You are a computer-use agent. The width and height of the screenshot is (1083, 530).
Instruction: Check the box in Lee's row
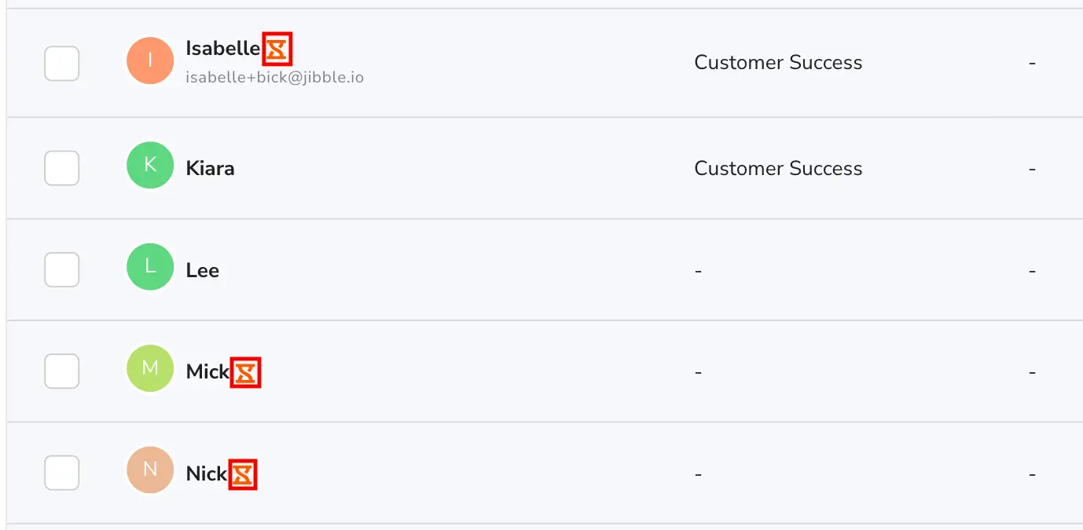pyautogui.click(x=61, y=270)
